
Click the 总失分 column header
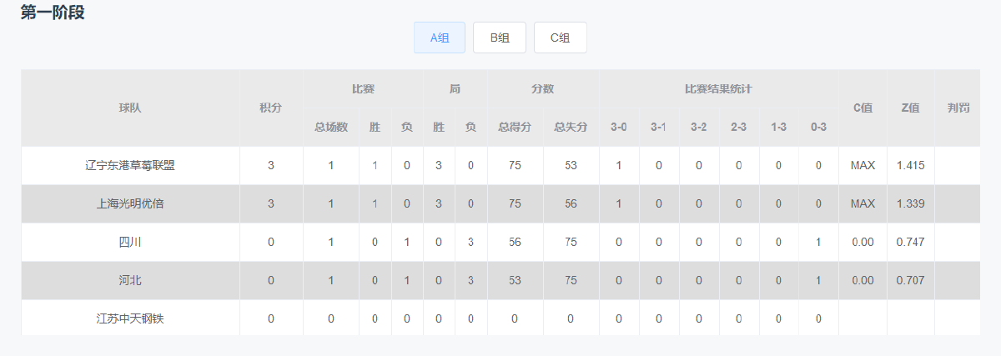click(x=571, y=128)
